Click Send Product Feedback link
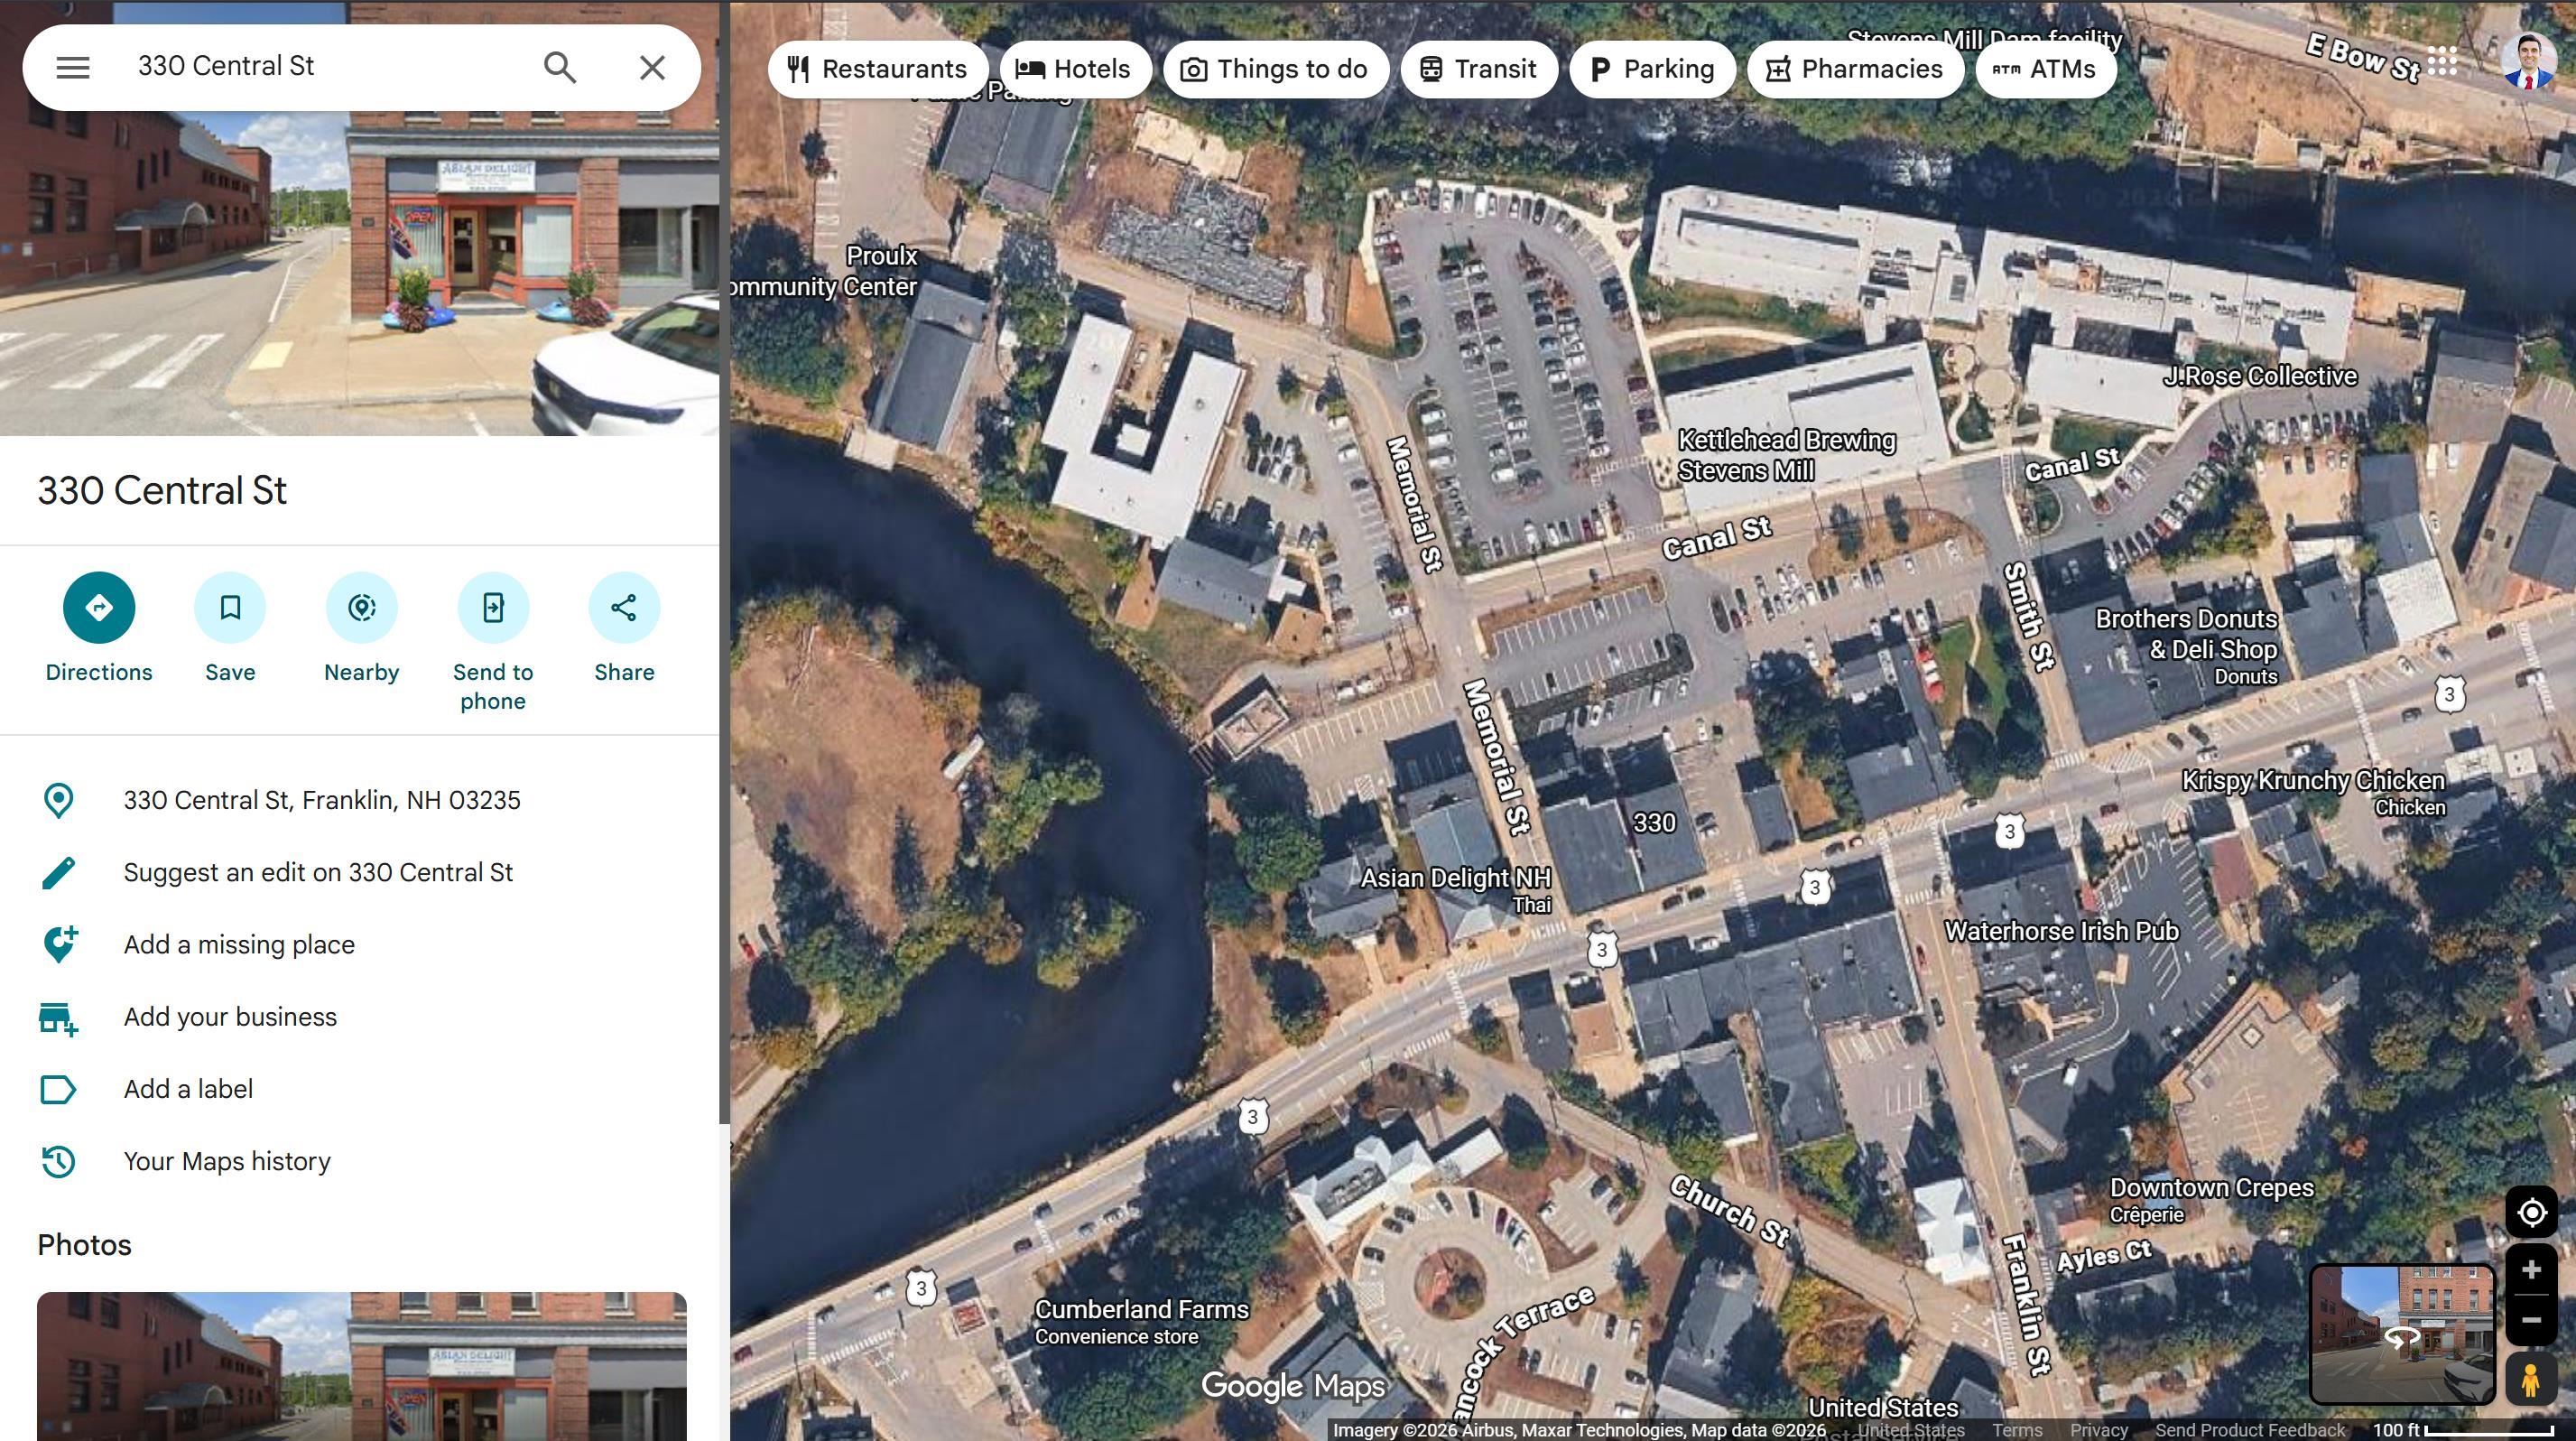This screenshot has width=2576, height=1441. click(2250, 1430)
